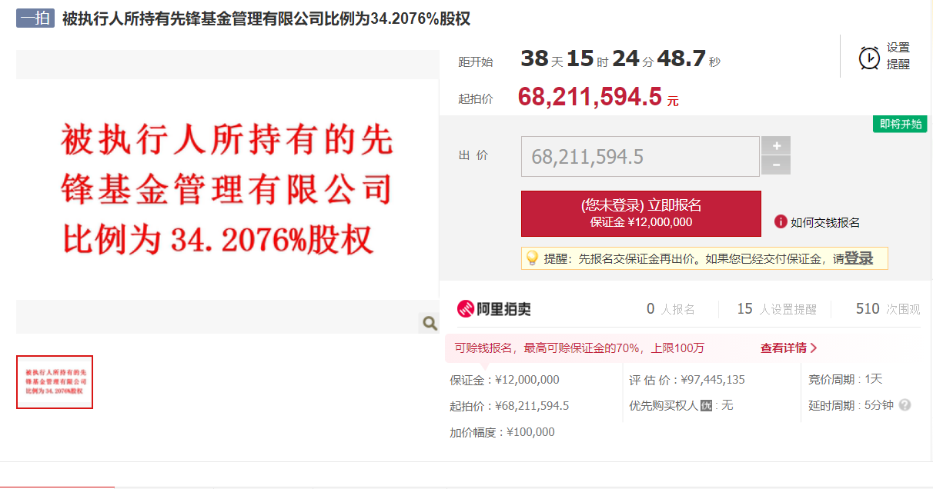Click the alarm clock reminder icon

click(x=869, y=58)
